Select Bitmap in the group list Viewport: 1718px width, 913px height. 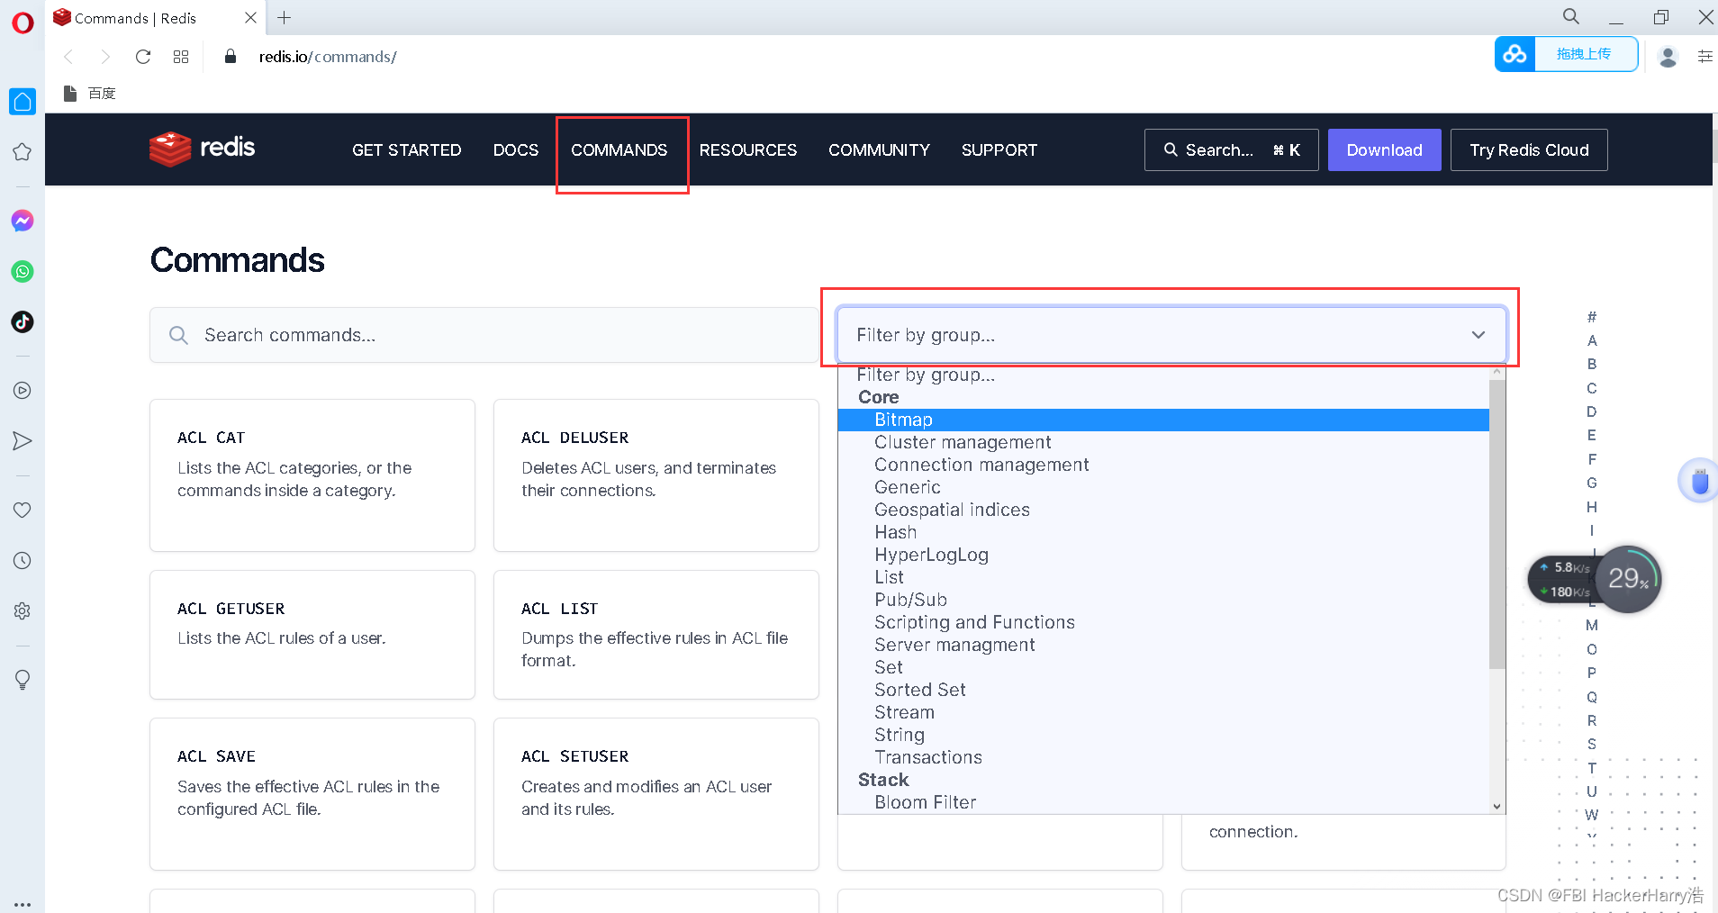coord(1163,420)
